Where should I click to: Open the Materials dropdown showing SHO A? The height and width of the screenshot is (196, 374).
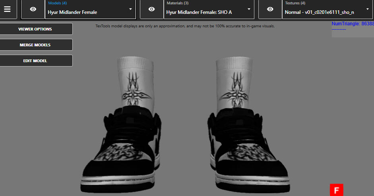click(209, 9)
